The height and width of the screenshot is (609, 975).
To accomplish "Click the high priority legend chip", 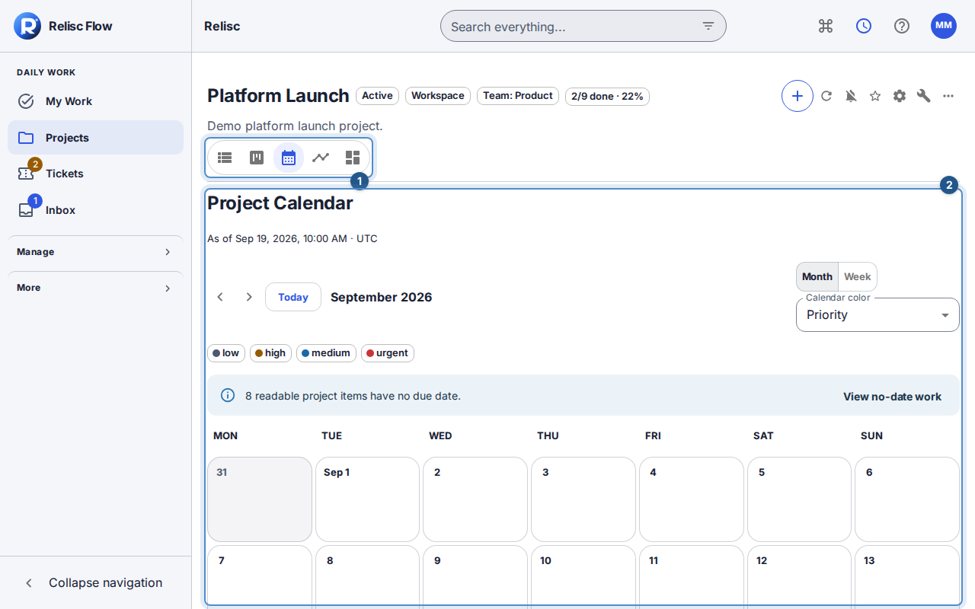I will (x=270, y=353).
